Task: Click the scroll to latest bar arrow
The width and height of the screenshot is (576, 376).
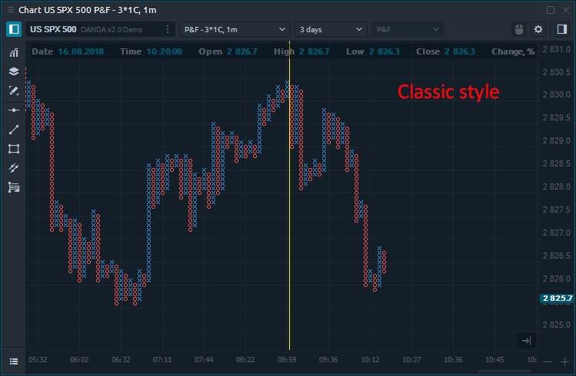Action: (526, 341)
